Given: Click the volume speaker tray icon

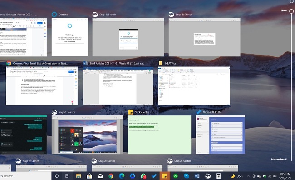Looking at the screenshot, I should pos(275,176).
